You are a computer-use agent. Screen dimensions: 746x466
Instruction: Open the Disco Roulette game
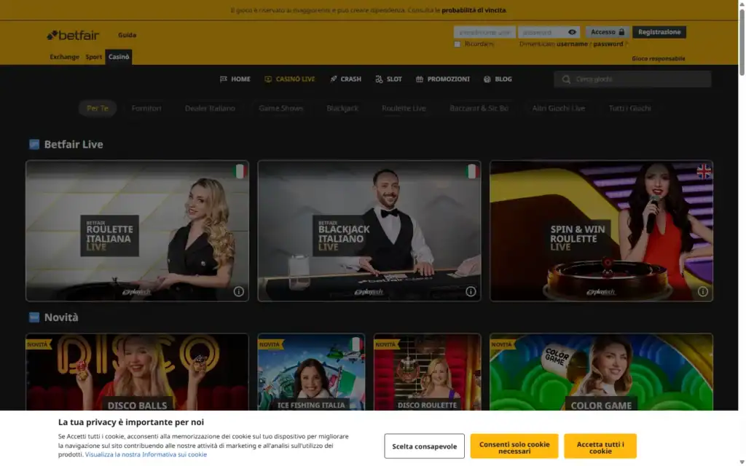pos(427,372)
